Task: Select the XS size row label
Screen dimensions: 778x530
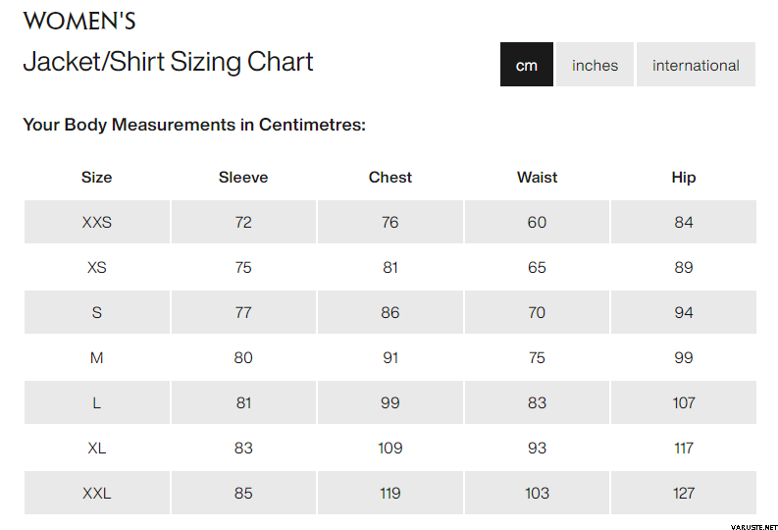Action: pos(97,268)
